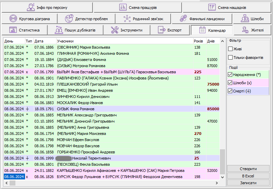Click the Пошук дублікатів icon
The image size is (273, 189).
click(59, 30)
